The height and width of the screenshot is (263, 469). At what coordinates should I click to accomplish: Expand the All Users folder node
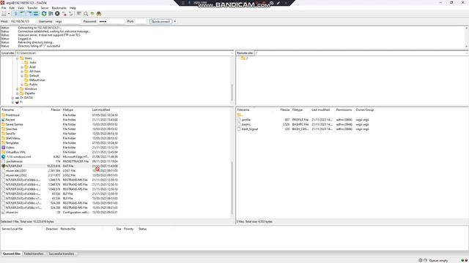(x=22, y=72)
